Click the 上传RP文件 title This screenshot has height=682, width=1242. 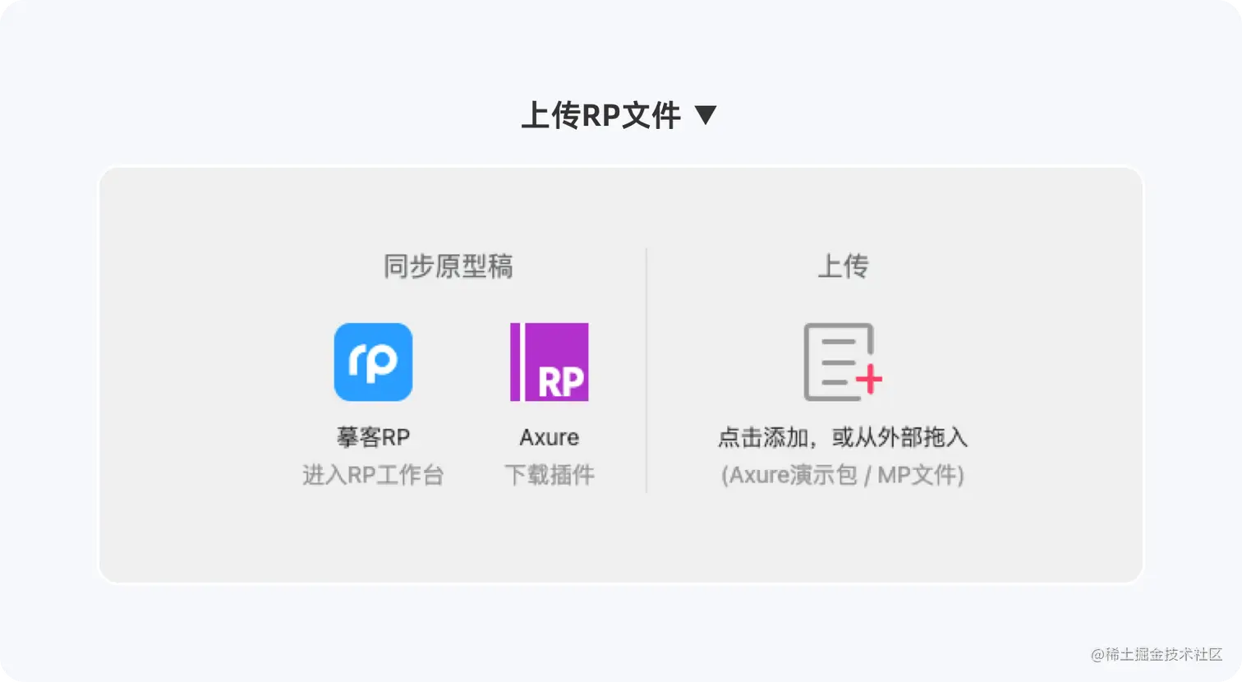coord(601,115)
